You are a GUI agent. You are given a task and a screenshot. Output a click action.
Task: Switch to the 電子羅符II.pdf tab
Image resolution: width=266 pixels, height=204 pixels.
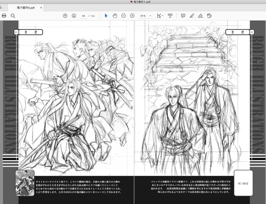click(26, 8)
